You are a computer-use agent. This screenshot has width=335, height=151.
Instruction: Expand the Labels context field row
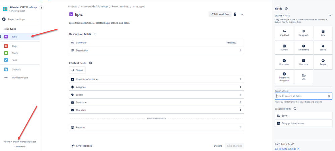(x=156, y=95)
